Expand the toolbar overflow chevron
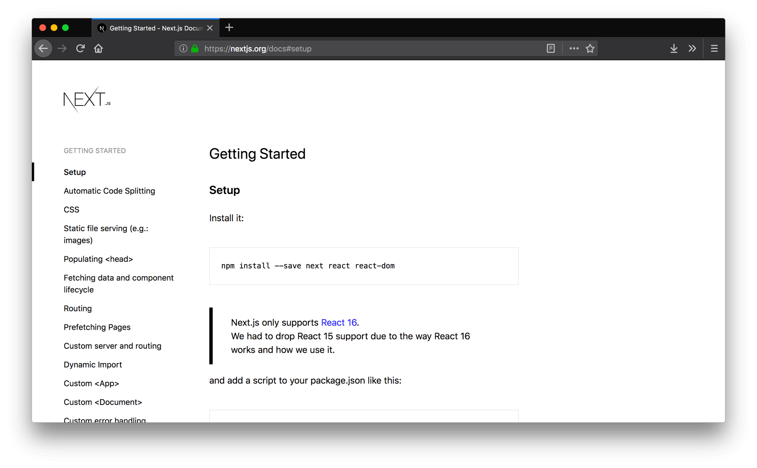 click(x=692, y=48)
